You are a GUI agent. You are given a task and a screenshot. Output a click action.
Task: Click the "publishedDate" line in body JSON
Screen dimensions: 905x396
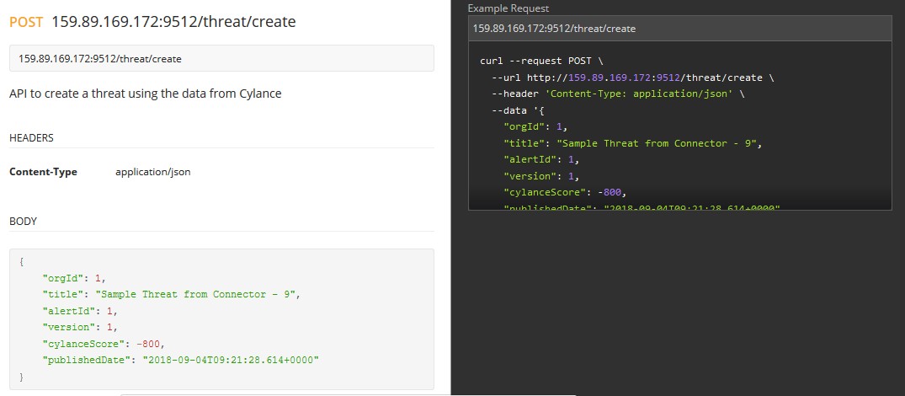click(x=181, y=361)
